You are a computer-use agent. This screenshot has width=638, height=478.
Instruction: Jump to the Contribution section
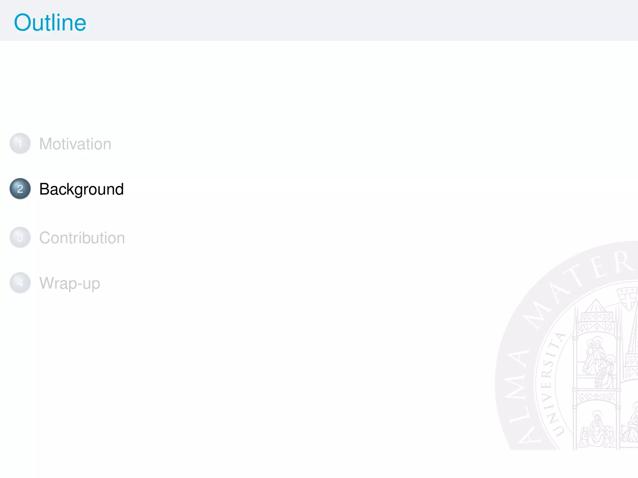pos(82,238)
